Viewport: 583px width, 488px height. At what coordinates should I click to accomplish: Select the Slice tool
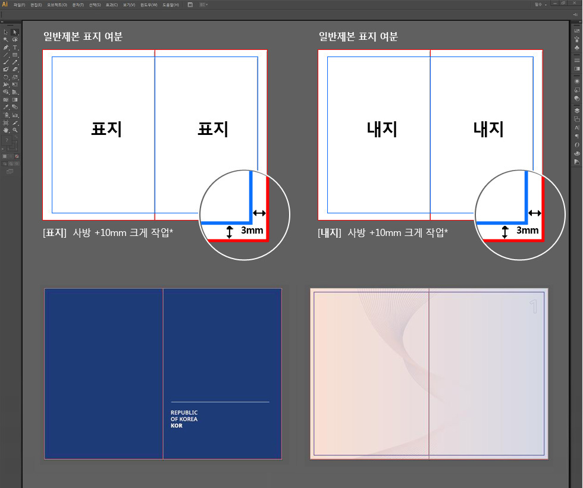coord(15,122)
